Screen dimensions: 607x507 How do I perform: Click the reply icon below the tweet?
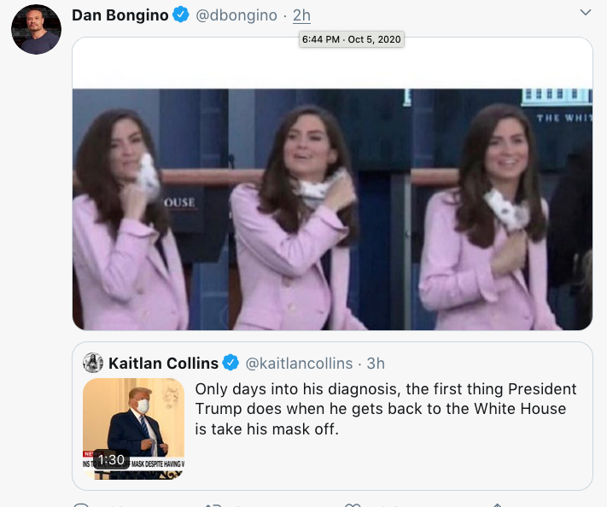click(82, 504)
